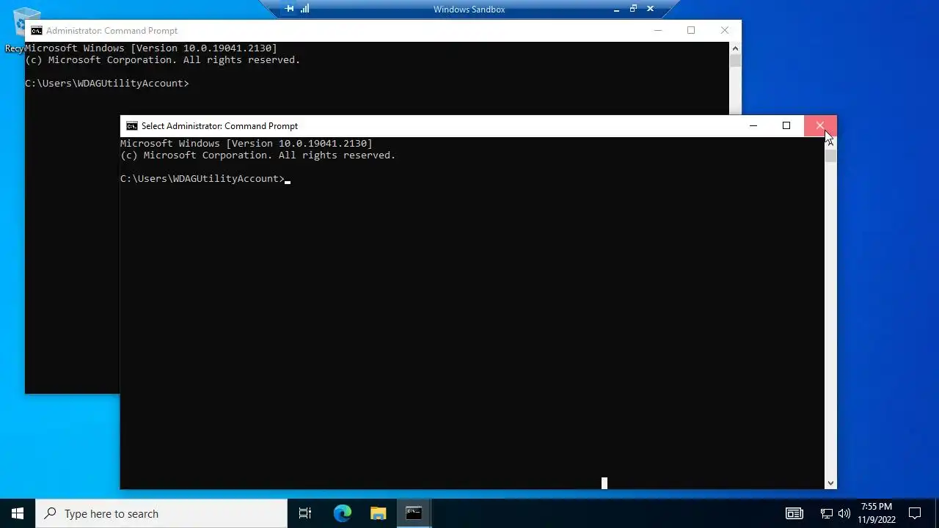Click version text in front Command Prompt
Viewport: 939px width, 528px height.
(x=246, y=144)
